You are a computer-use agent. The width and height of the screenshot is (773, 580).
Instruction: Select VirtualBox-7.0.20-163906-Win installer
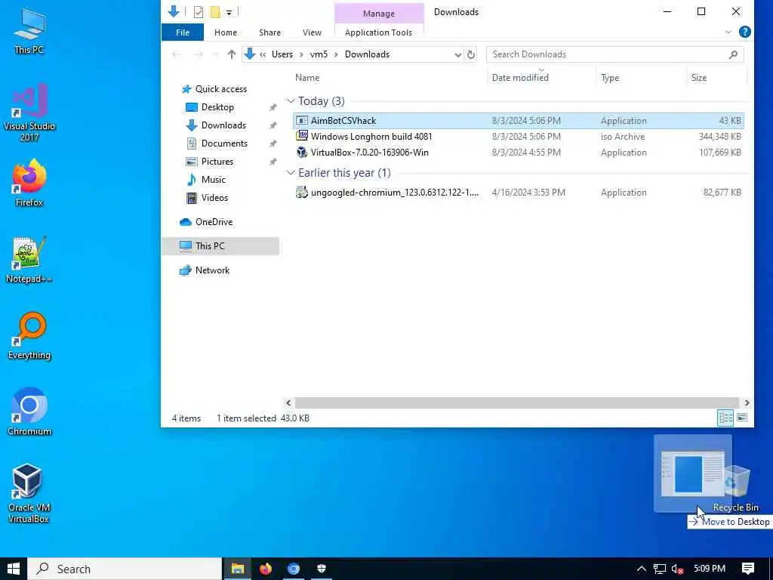click(x=518, y=153)
